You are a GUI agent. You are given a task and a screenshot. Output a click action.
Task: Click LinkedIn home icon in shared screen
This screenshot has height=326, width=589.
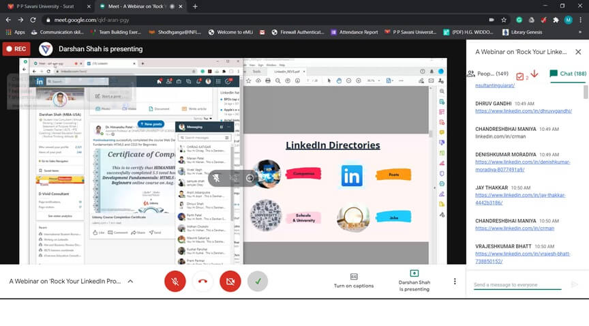pyautogui.click(x=160, y=81)
